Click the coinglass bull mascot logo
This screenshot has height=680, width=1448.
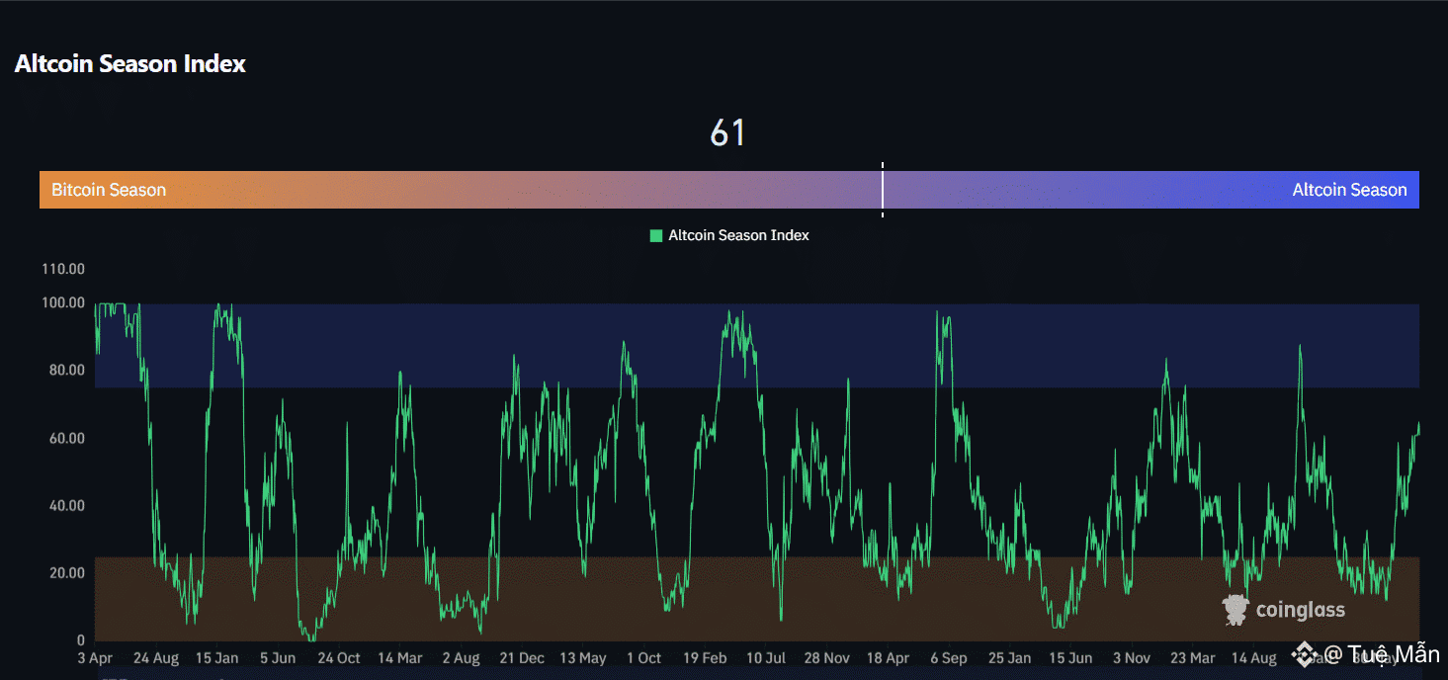click(1235, 610)
